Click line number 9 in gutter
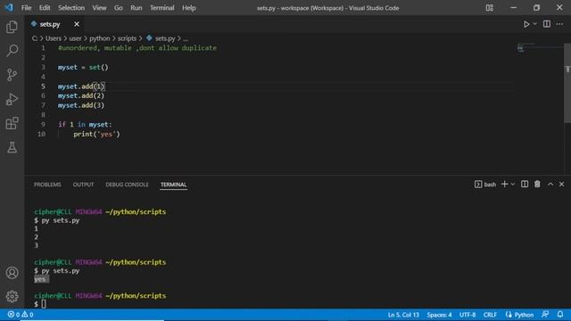This screenshot has width=571, height=321. pos(43,125)
